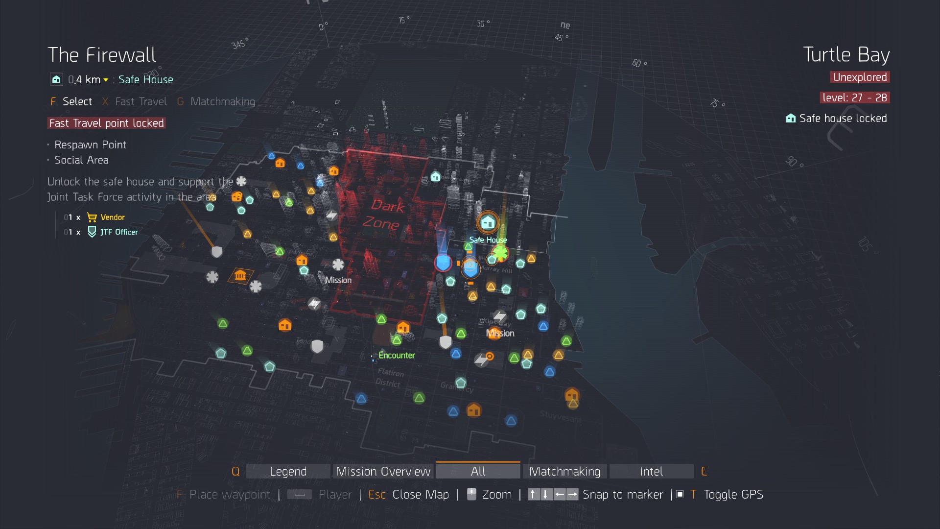The image size is (940, 529).
Task: Expand the distance dropdown arrow beside 0.4 km
Action: click(106, 80)
